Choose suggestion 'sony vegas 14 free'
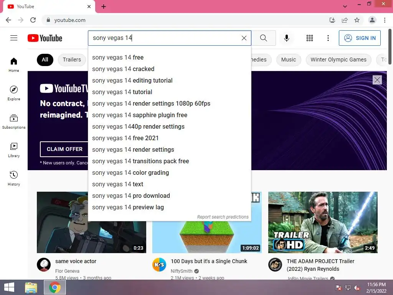 point(169,58)
